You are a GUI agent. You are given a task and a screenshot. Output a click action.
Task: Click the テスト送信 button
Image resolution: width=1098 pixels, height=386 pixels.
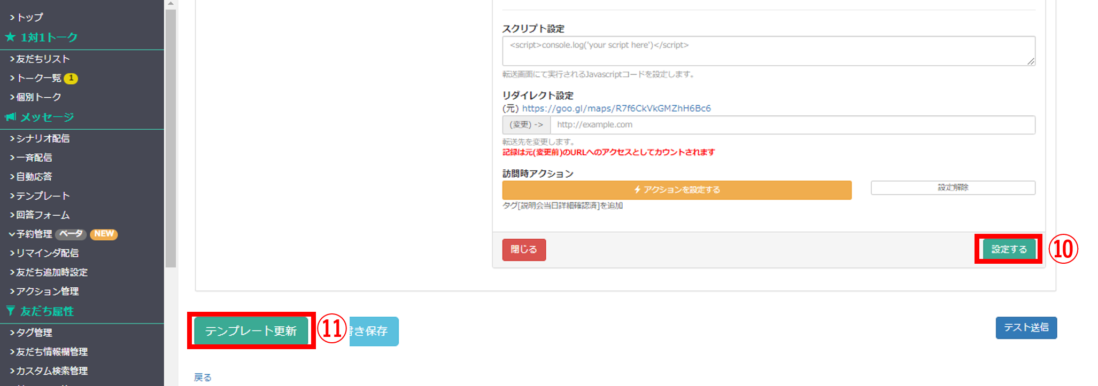(1026, 328)
